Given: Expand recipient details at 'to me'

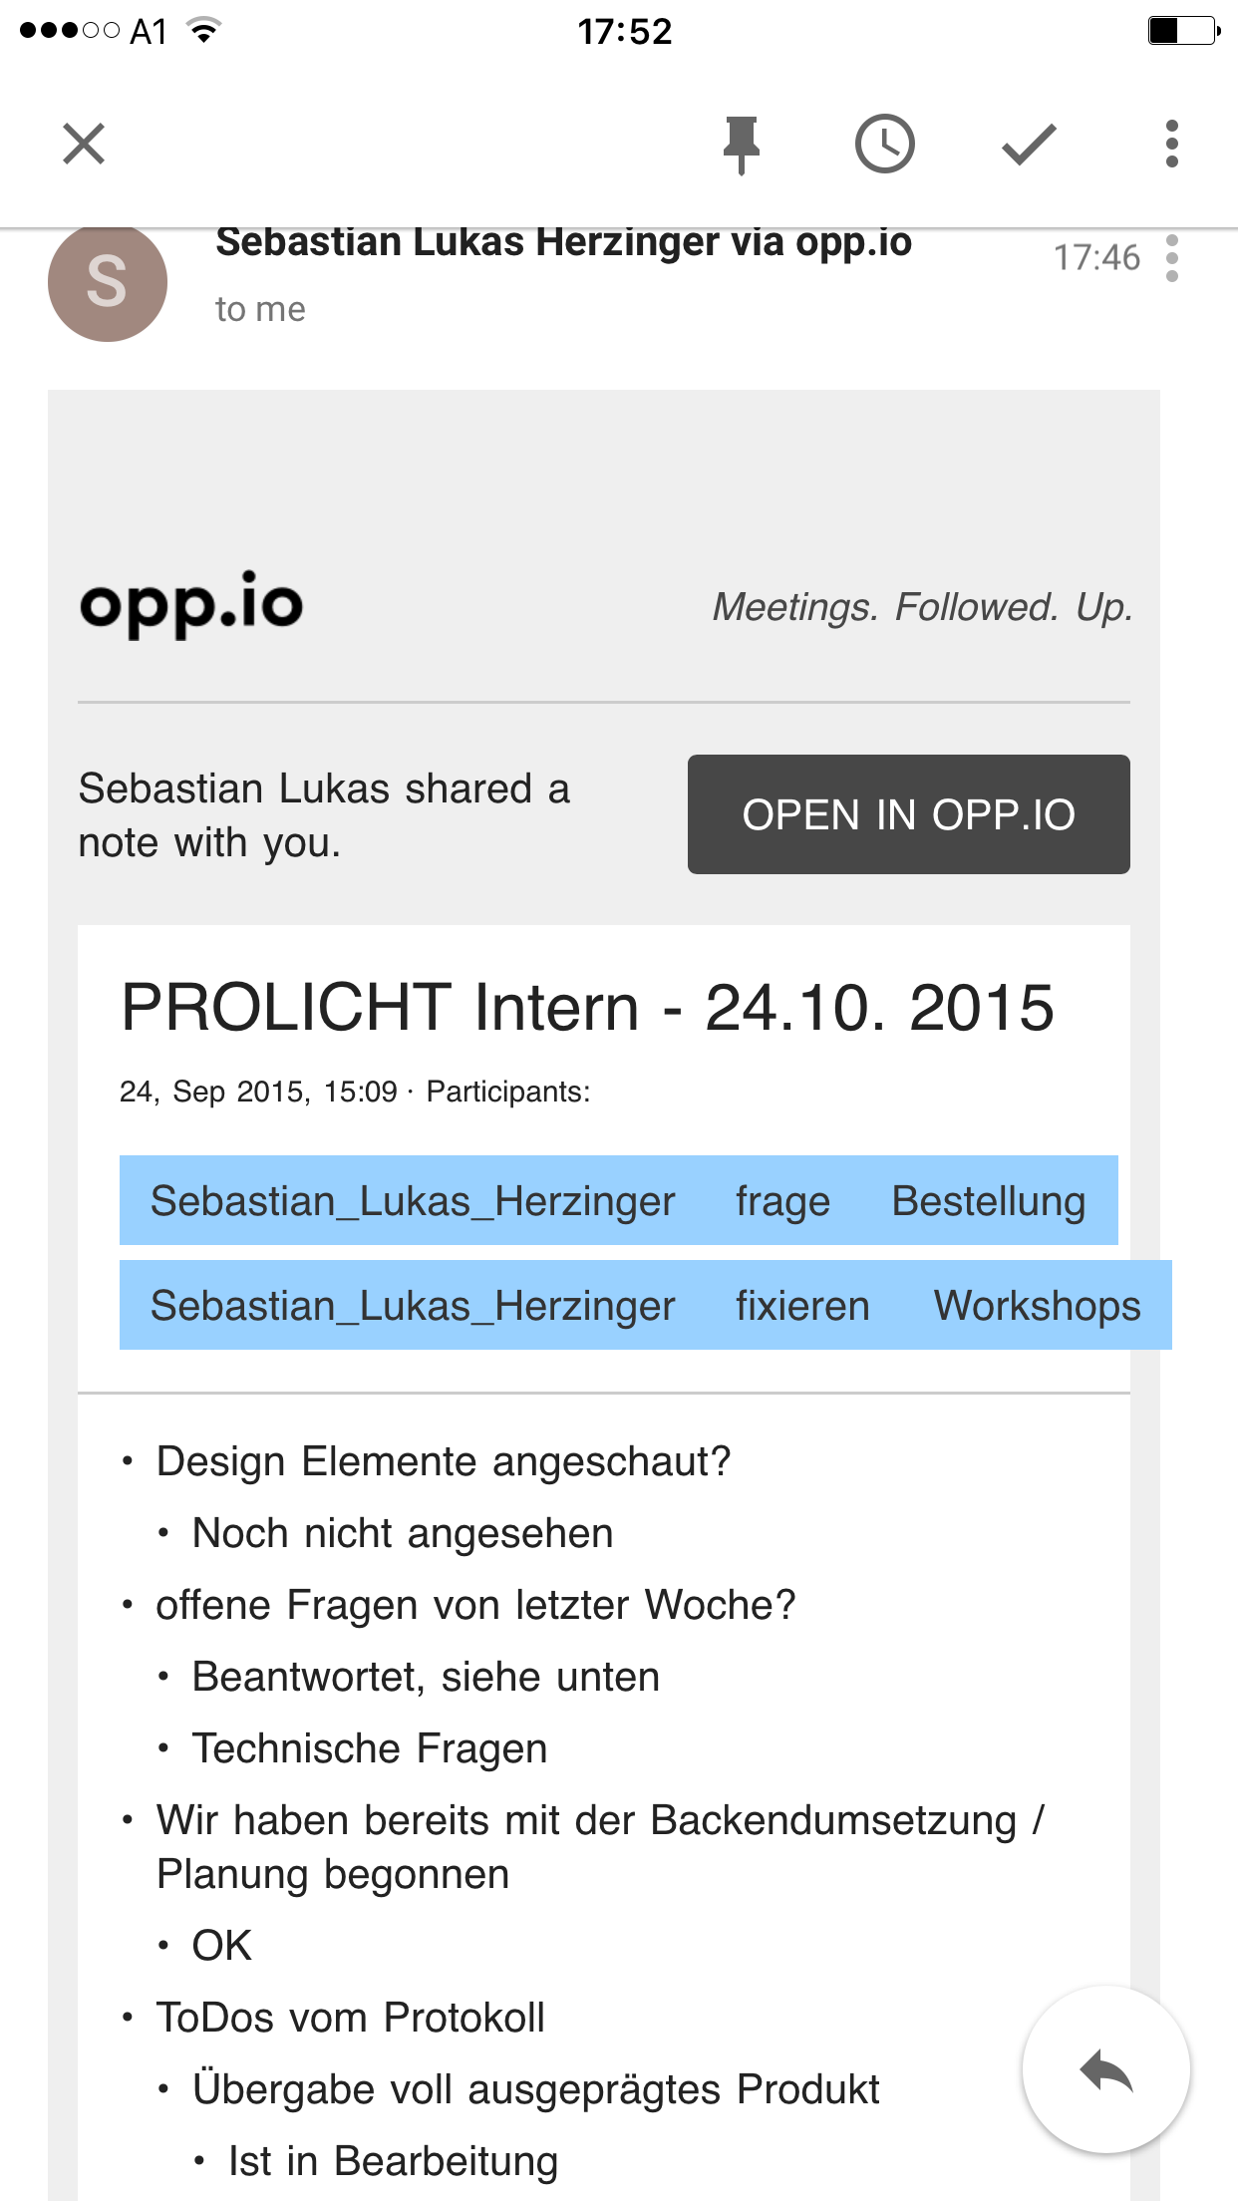Looking at the screenshot, I should (260, 310).
